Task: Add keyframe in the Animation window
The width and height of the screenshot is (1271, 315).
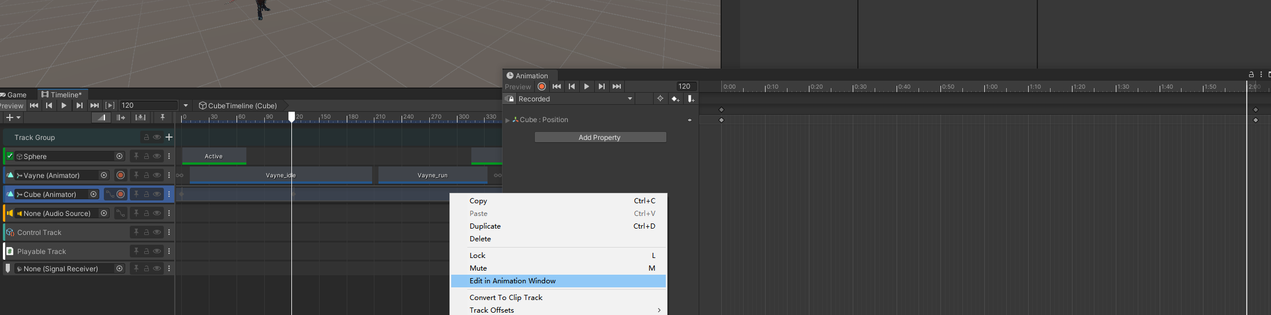Action: 675,99
